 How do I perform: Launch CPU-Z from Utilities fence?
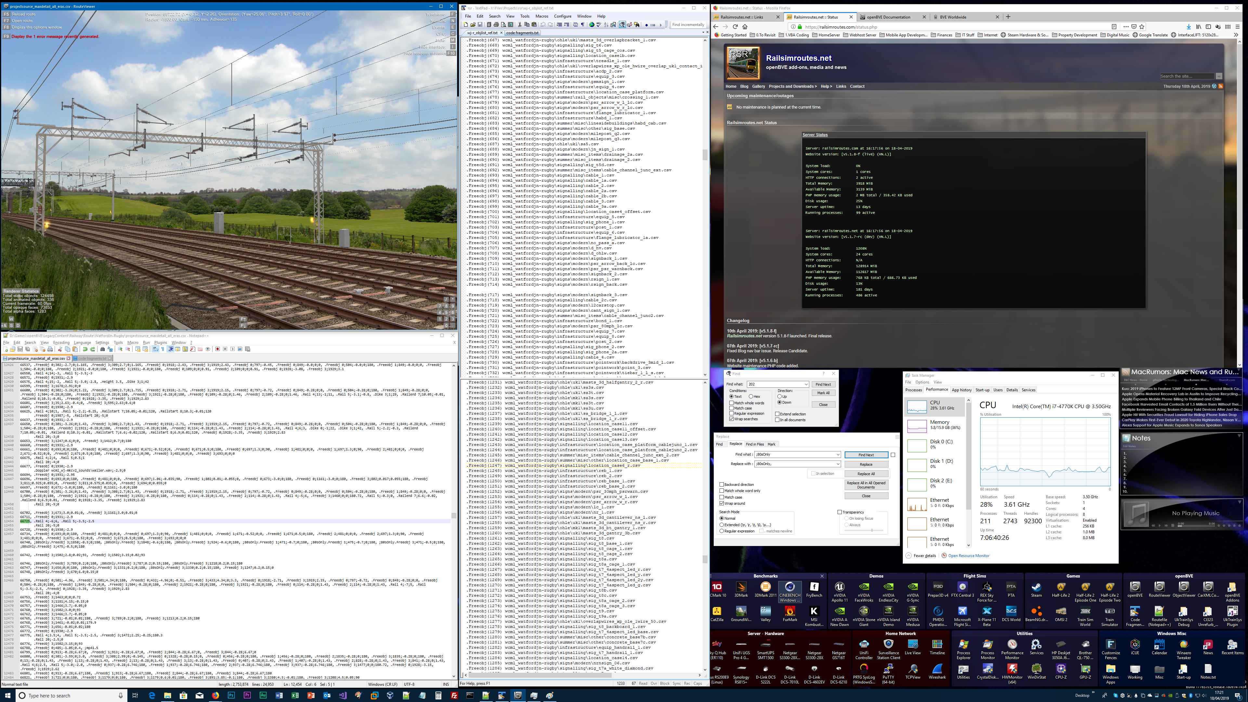(1061, 669)
